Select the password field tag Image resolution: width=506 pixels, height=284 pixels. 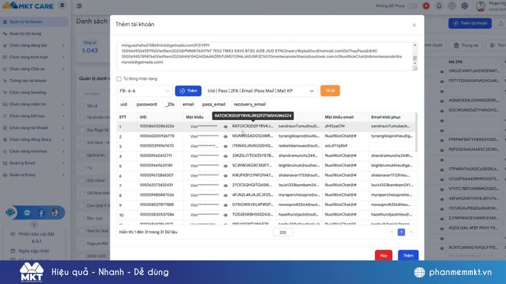[x=147, y=104]
